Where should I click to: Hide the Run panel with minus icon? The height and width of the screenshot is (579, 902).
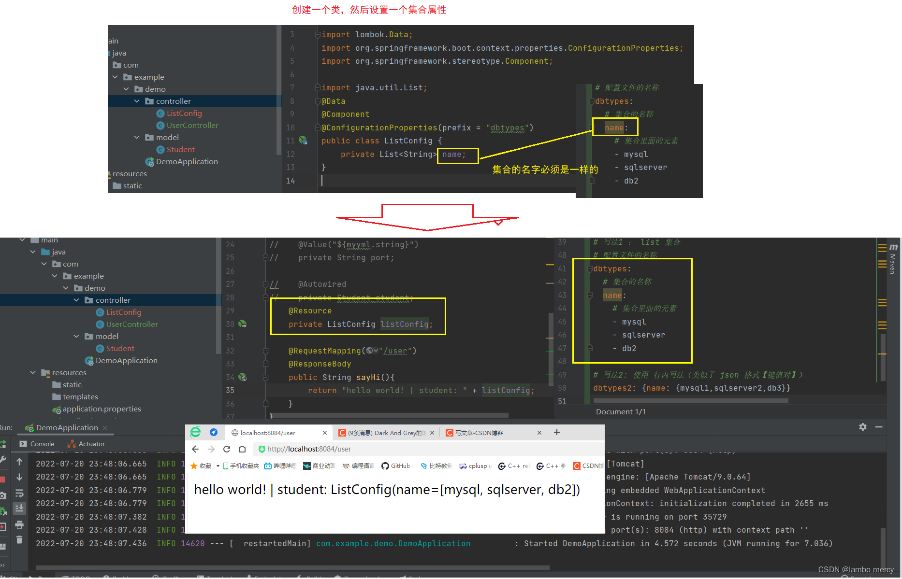879,427
